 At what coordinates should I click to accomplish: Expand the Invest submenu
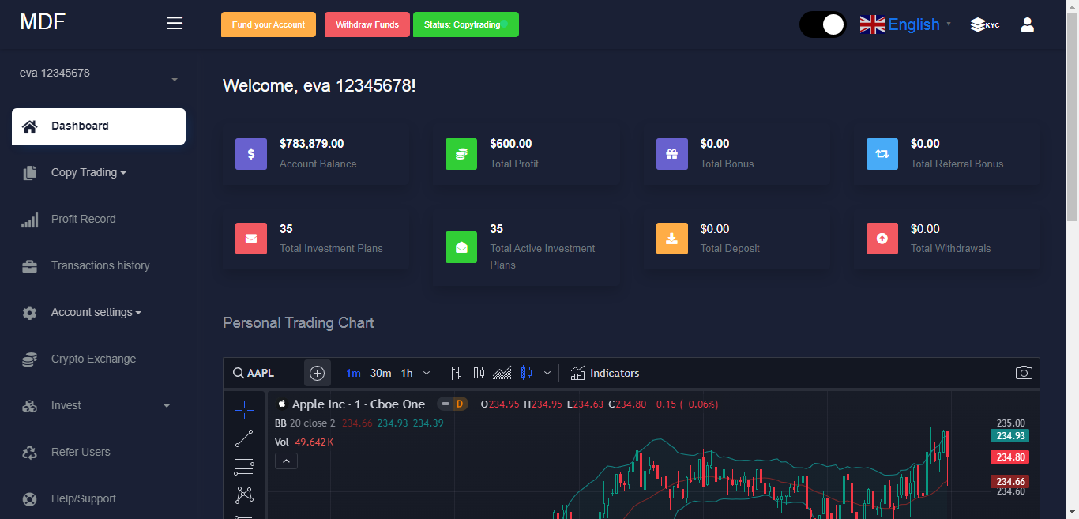click(99, 405)
